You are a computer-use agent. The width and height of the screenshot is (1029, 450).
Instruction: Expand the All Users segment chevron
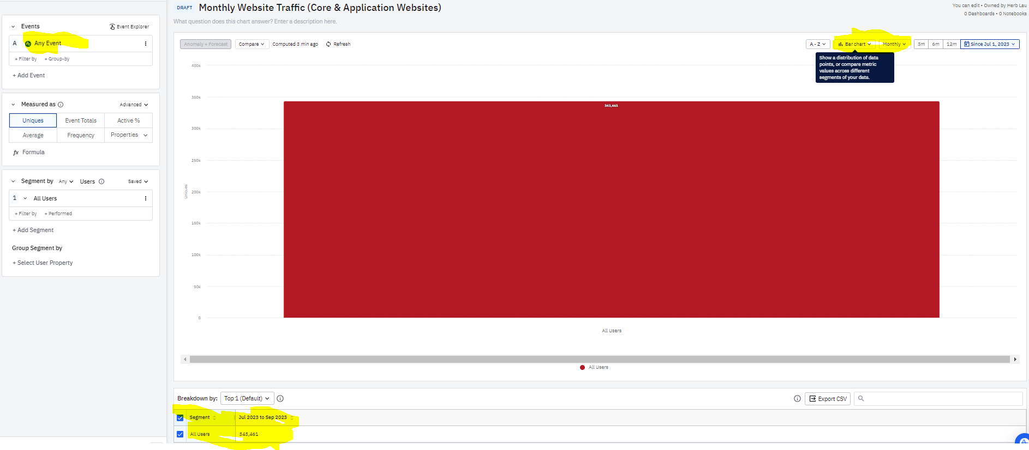click(25, 198)
